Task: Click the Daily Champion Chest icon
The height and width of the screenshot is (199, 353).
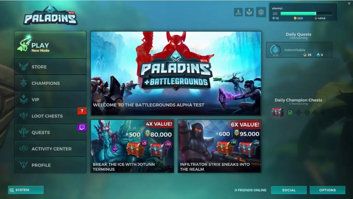Action: (x=278, y=112)
